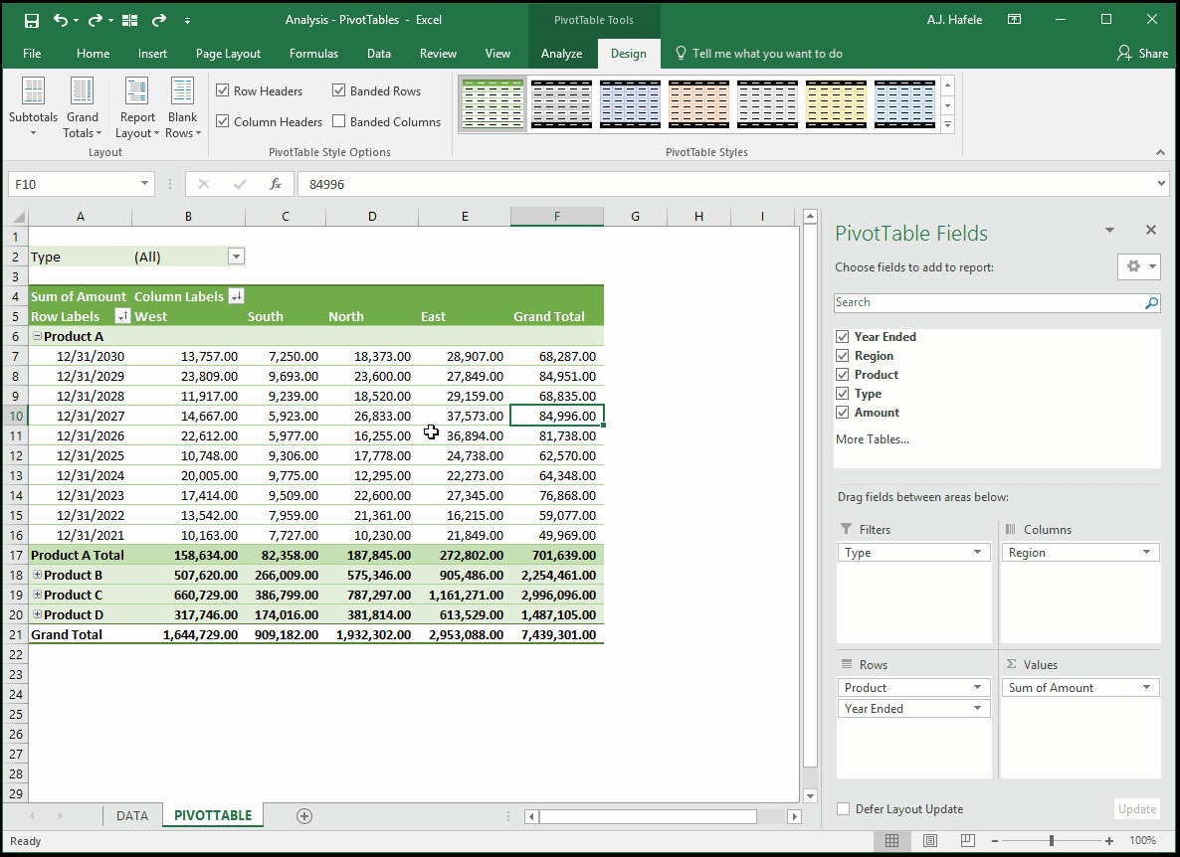Uncheck the Banded Rows option
Screen dimensions: 1180x857
(338, 90)
